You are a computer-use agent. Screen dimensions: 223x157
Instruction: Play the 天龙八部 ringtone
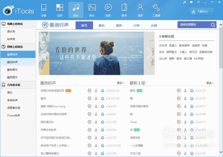[x=179, y=153]
